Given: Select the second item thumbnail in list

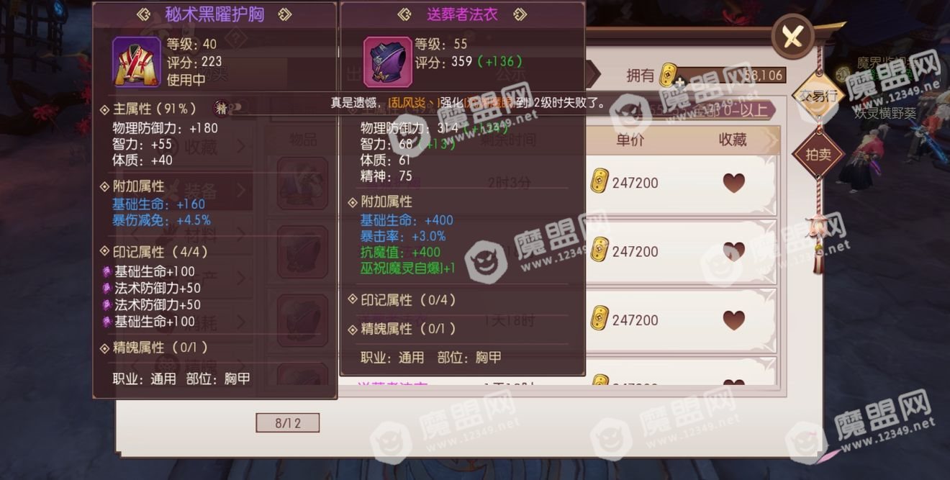Looking at the screenshot, I should [302, 250].
